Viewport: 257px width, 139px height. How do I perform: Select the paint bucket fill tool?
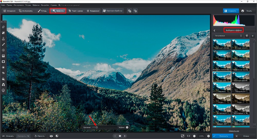point(3,79)
